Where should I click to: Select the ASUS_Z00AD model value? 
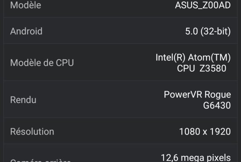click(x=203, y=5)
